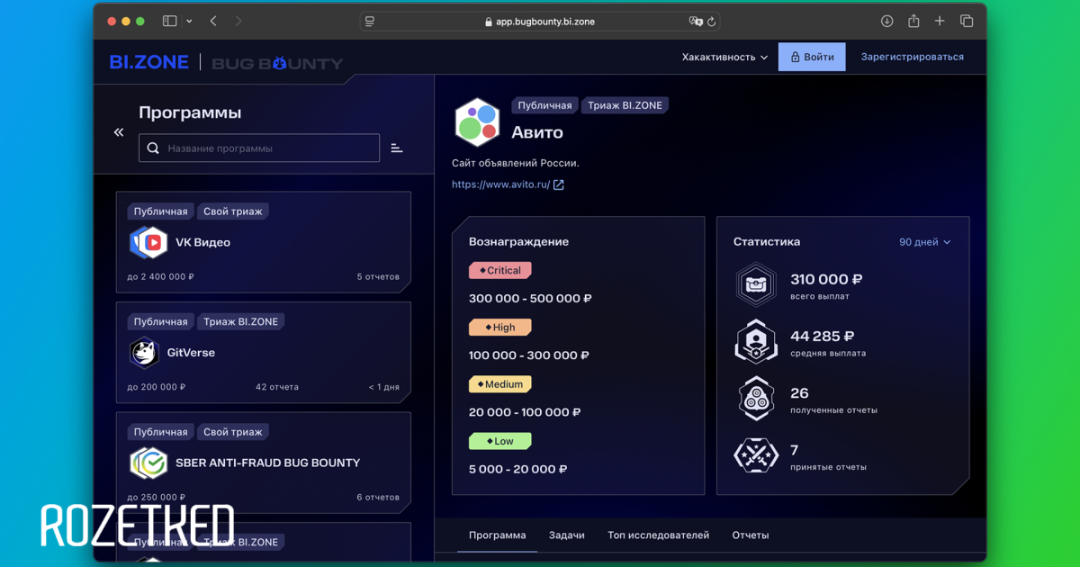Open the Отчеты tab
This screenshot has height=567, width=1080.
[x=751, y=535]
